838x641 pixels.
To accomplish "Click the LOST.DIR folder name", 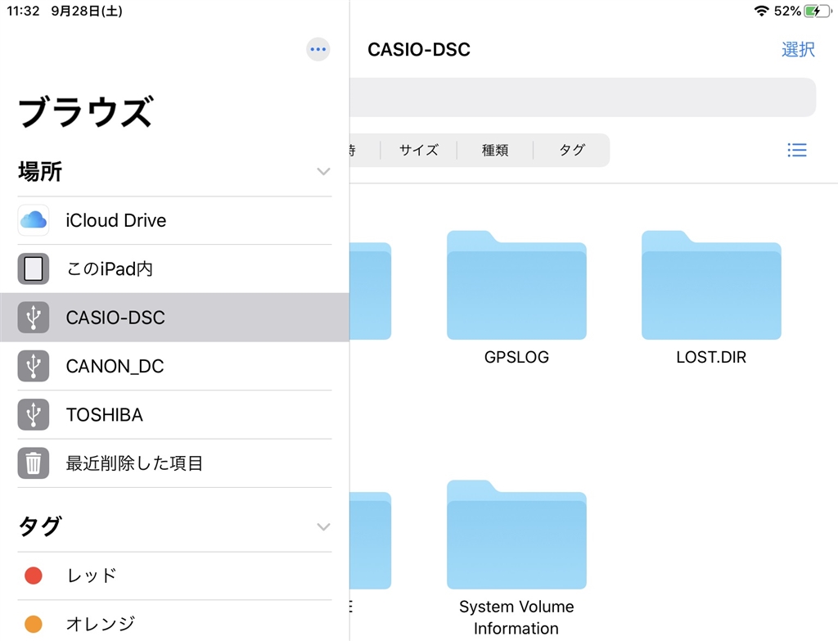I will click(711, 357).
